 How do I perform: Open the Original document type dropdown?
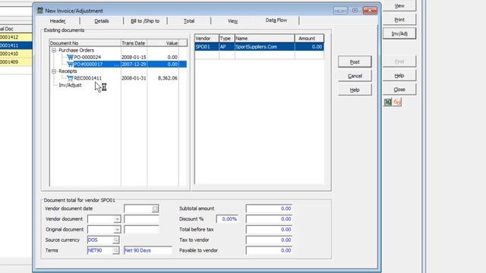[117, 230]
